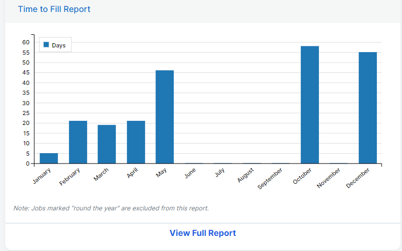Click the blue Days legend color swatch
402x251 pixels.
point(45,45)
